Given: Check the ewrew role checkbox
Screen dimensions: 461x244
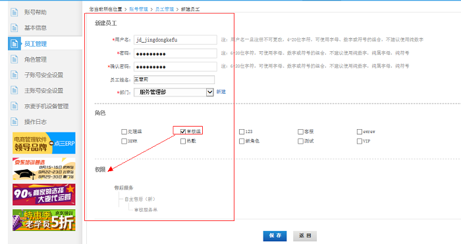Looking at the screenshot, I should click(x=360, y=132).
